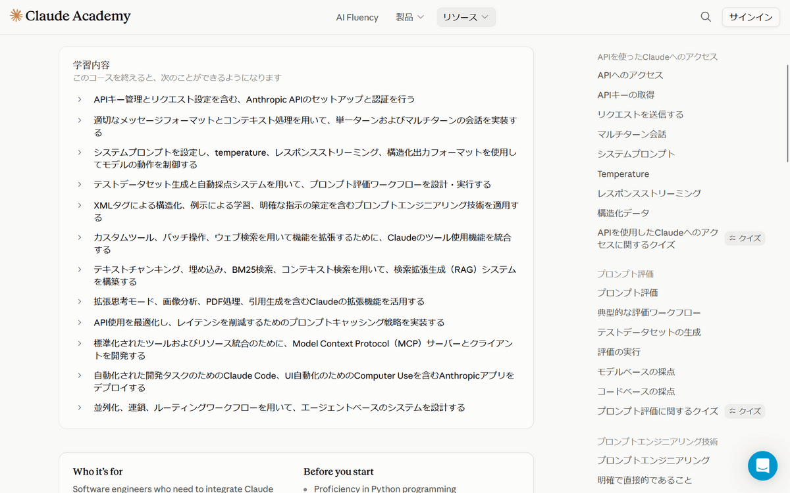The height and width of the screenshot is (493, 790).
Task: Open the first プロンプト評価 lesson link
Action: coord(627,293)
